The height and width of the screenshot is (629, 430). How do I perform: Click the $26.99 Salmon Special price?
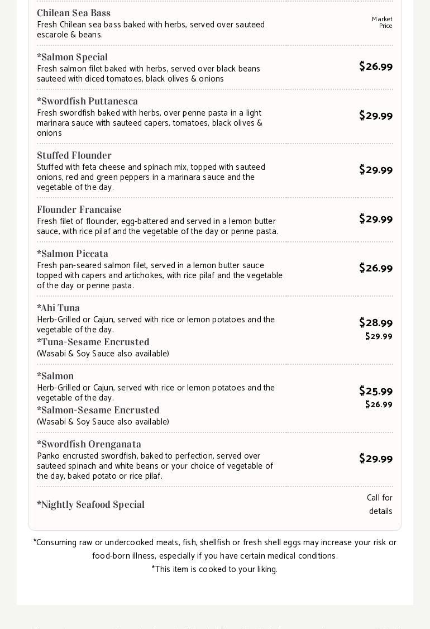(376, 66)
